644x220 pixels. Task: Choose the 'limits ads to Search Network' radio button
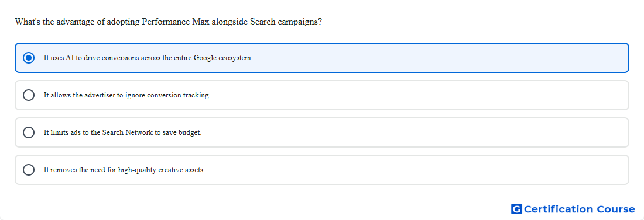[x=29, y=132]
